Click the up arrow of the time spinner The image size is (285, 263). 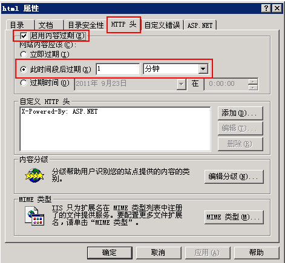tap(253, 82)
